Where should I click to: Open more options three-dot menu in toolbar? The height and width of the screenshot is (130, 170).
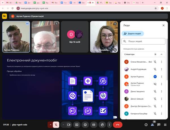[x=109, y=124]
